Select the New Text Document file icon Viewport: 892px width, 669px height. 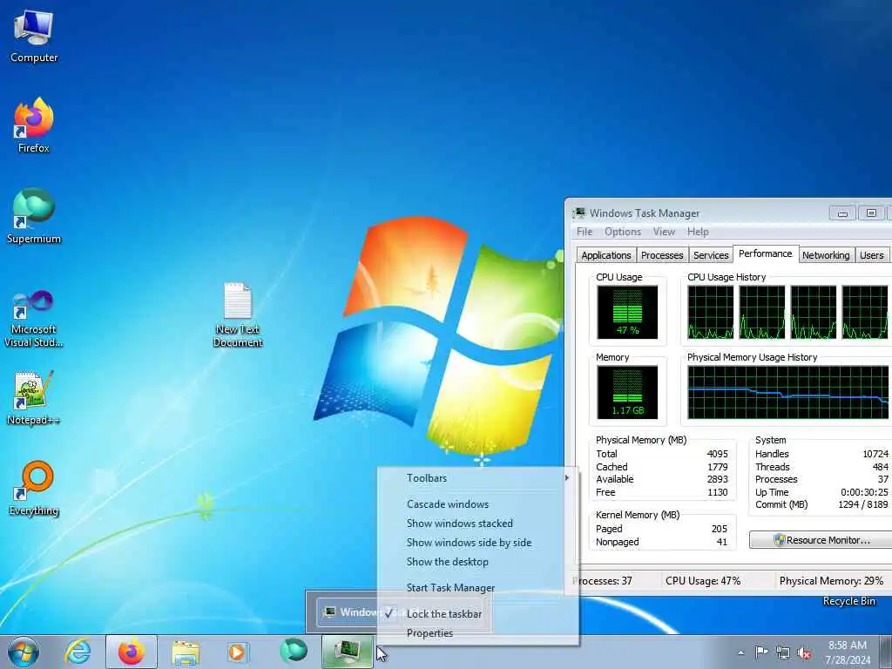click(238, 314)
